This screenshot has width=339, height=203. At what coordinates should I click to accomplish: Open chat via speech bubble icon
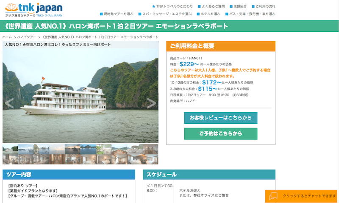[273, 196]
